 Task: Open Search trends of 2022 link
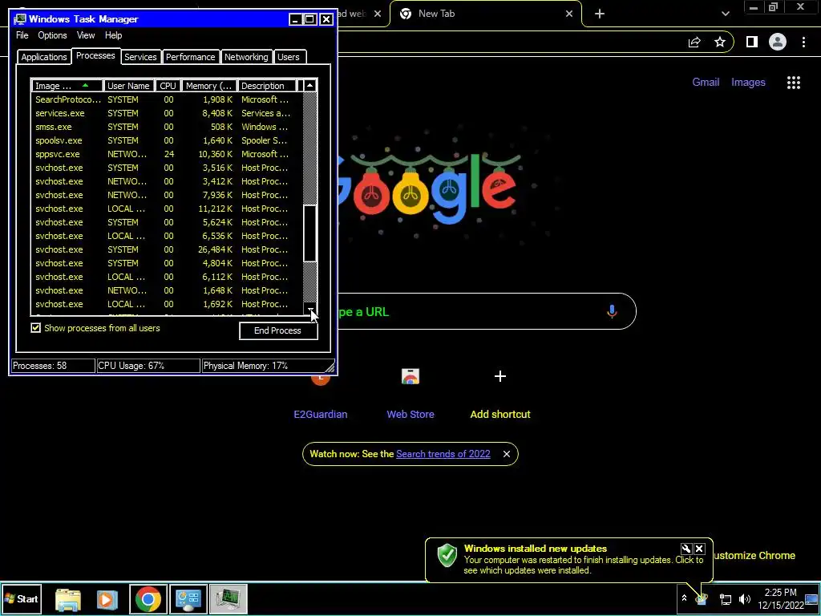coord(443,454)
